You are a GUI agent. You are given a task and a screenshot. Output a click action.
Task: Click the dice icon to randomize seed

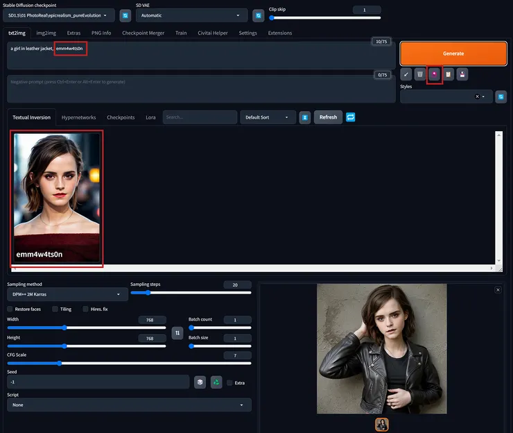pyautogui.click(x=200, y=382)
